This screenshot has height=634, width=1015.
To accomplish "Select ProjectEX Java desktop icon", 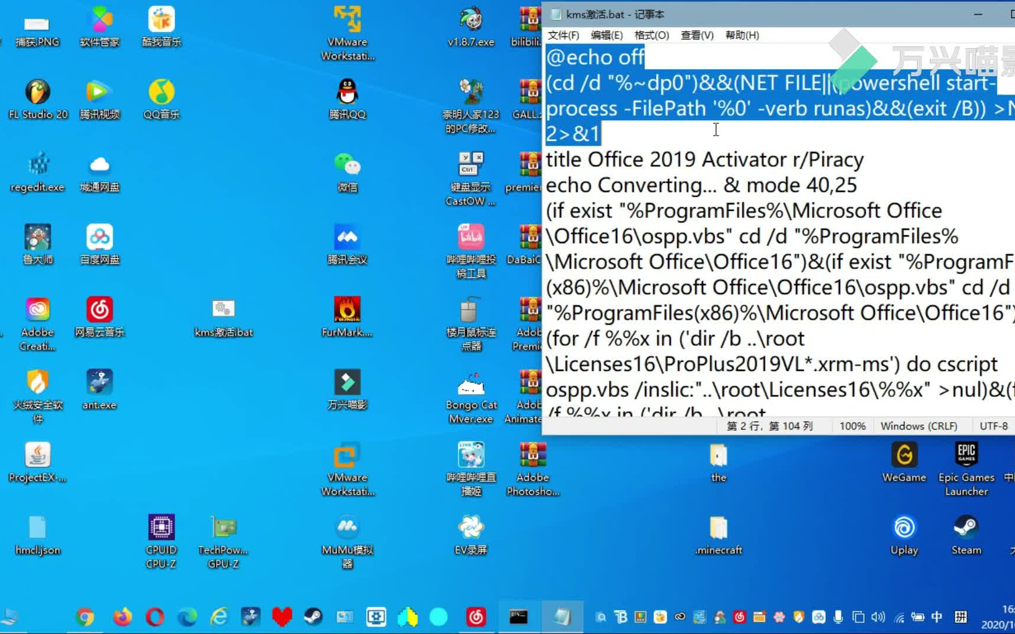I will 38,463.
